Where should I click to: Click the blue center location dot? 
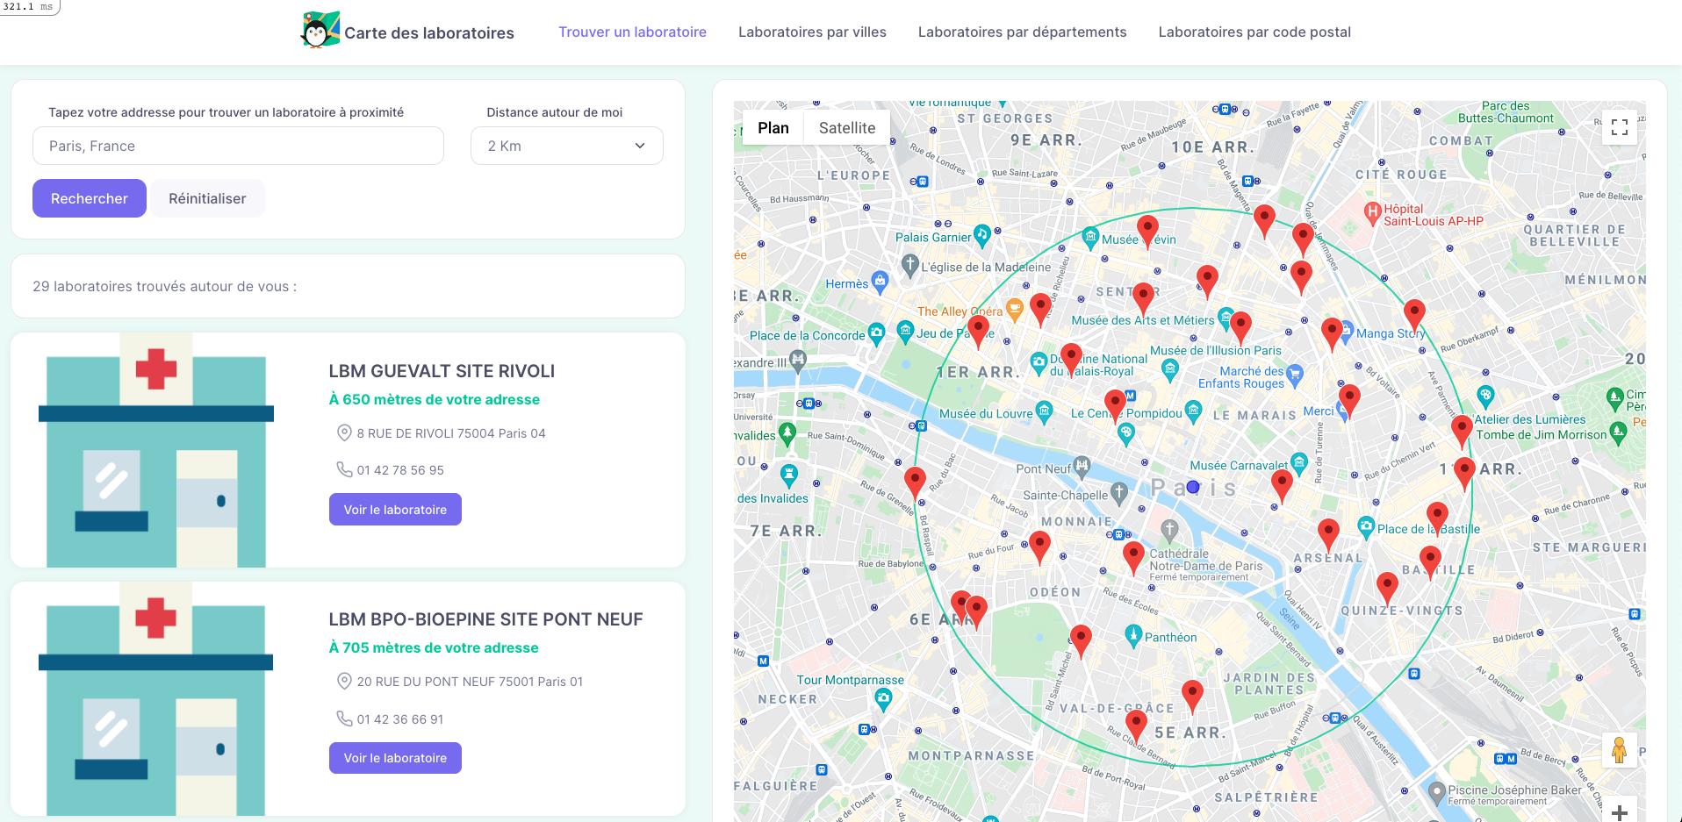(x=1193, y=487)
